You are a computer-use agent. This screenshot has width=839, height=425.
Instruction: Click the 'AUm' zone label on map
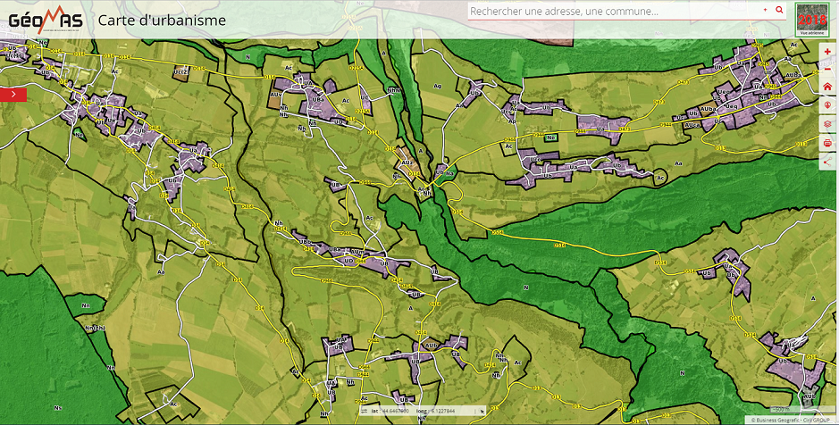(357, 251)
